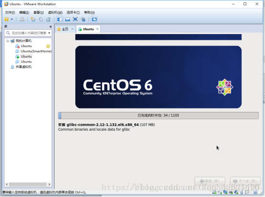Click library scroll right arrow

(x=49, y=185)
